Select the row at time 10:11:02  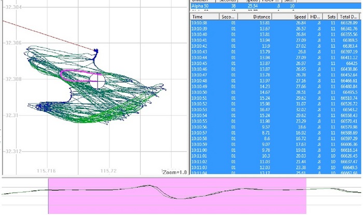pyautogui.click(x=275, y=162)
